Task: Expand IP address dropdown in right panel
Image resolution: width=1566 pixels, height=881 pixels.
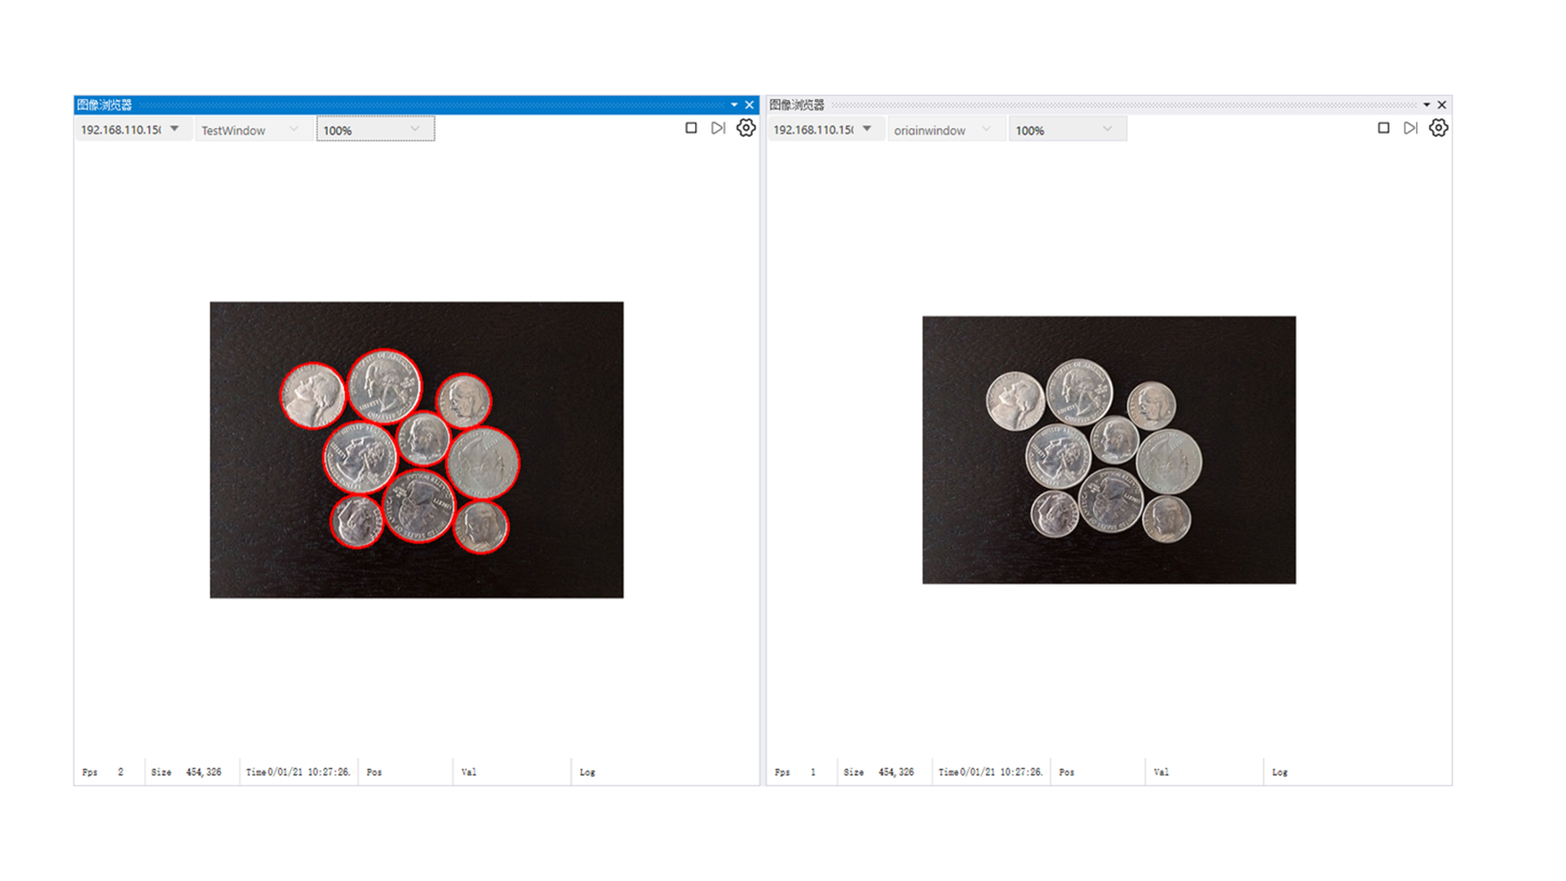Action: point(867,129)
